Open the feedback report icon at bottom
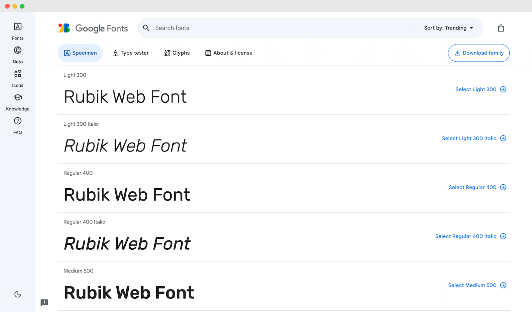This screenshot has height=312, width=532. pos(44,303)
